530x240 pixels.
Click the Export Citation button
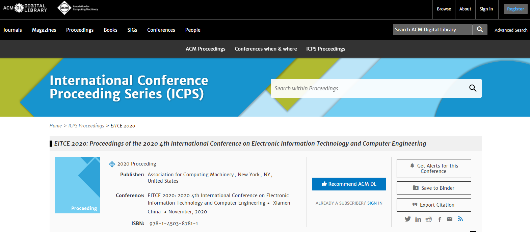tap(434, 205)
